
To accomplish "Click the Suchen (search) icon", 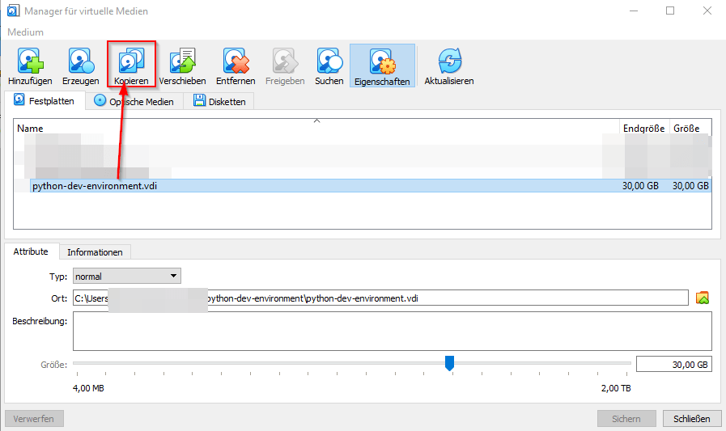I will pos(329,62).
